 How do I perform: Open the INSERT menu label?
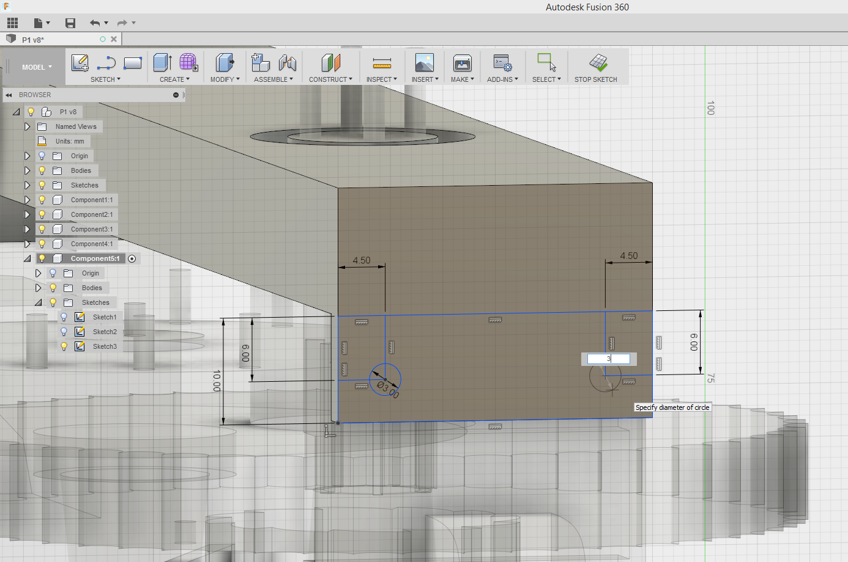coord(425,79)
